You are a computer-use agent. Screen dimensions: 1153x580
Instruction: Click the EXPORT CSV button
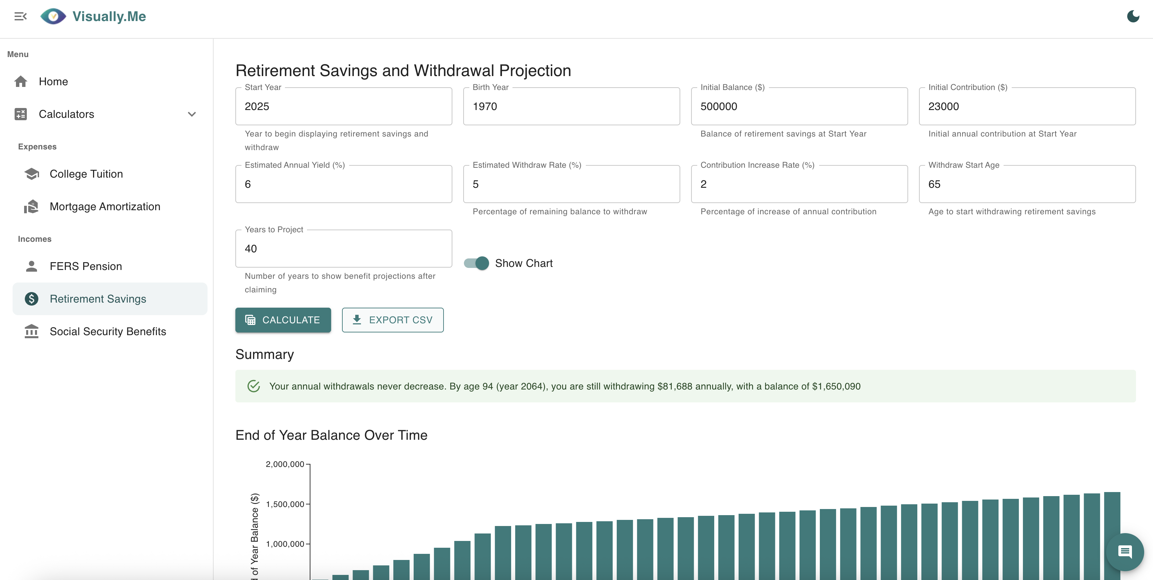393,320
